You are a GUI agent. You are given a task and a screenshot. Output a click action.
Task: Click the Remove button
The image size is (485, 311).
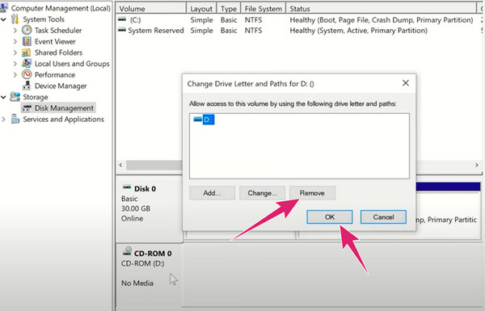click(x=312, y=193)
